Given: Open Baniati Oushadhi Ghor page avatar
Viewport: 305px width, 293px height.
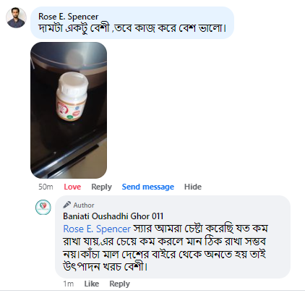Looking at the screenshot, I should tap(43, 207).
